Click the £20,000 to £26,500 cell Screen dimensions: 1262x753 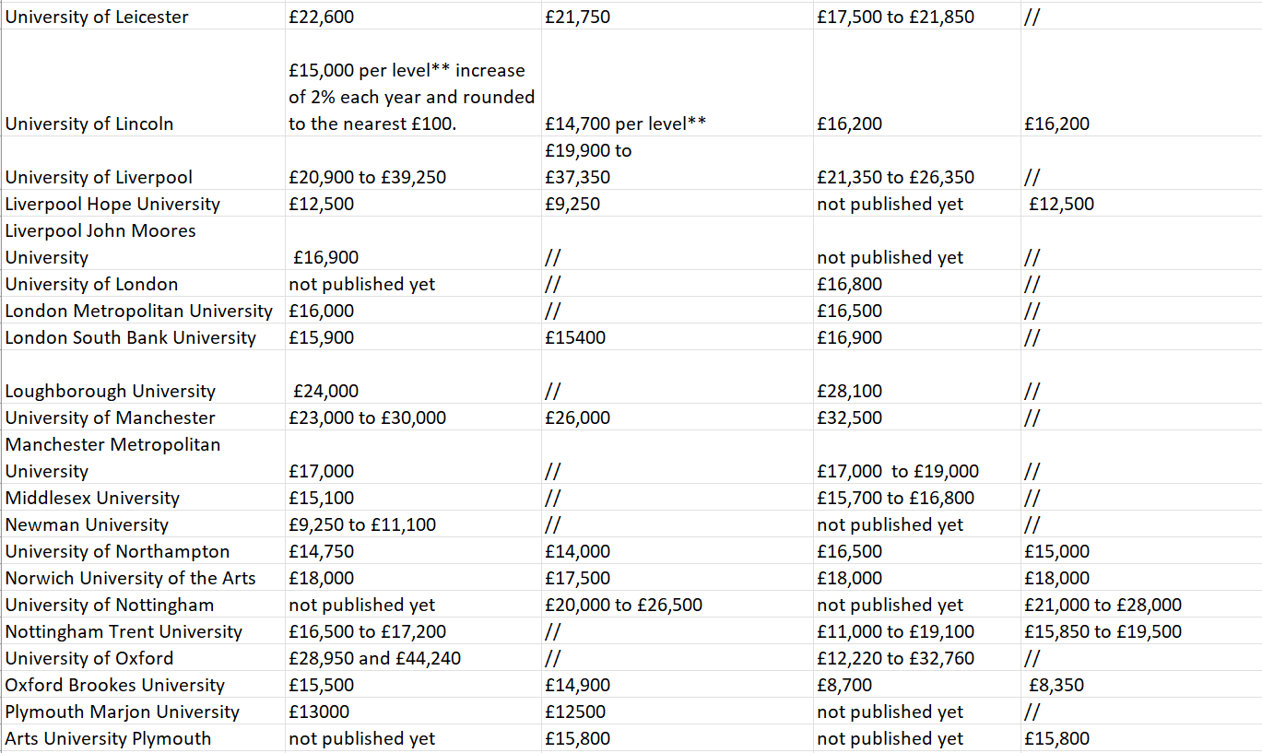(623, 605)
